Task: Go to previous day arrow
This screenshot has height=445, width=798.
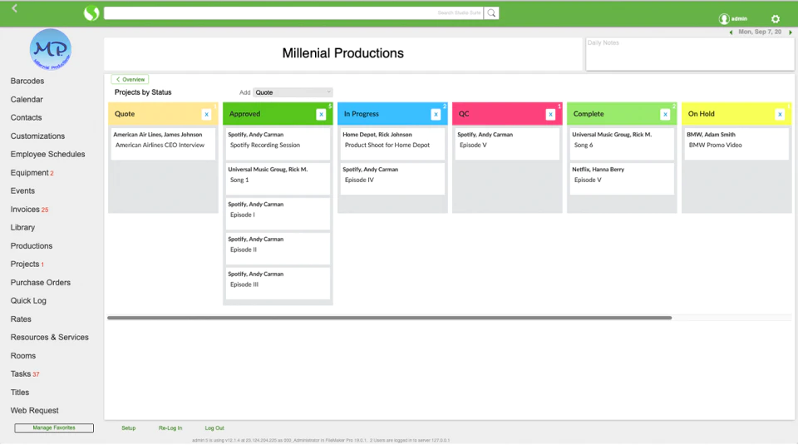Action: (x=731, y=32)
